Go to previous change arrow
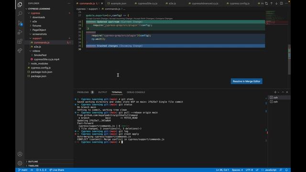306x172 pixels. pos(272,3)
